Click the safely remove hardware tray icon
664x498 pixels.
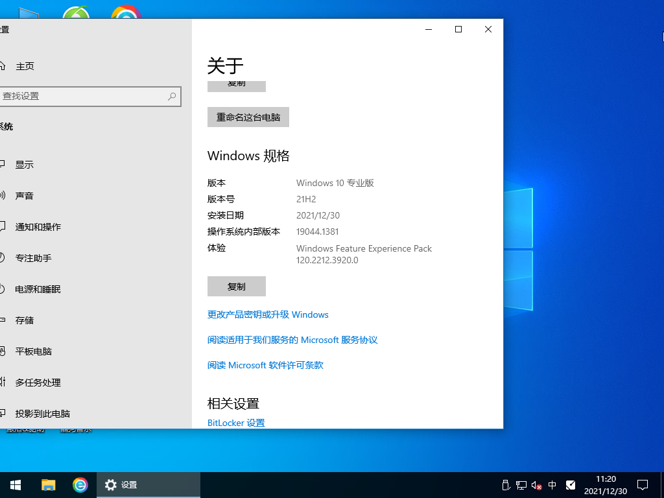point(505,485)
